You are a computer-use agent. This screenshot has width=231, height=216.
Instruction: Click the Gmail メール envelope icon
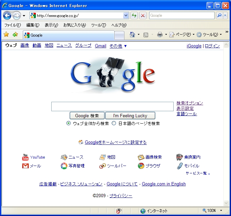[25, 166]
